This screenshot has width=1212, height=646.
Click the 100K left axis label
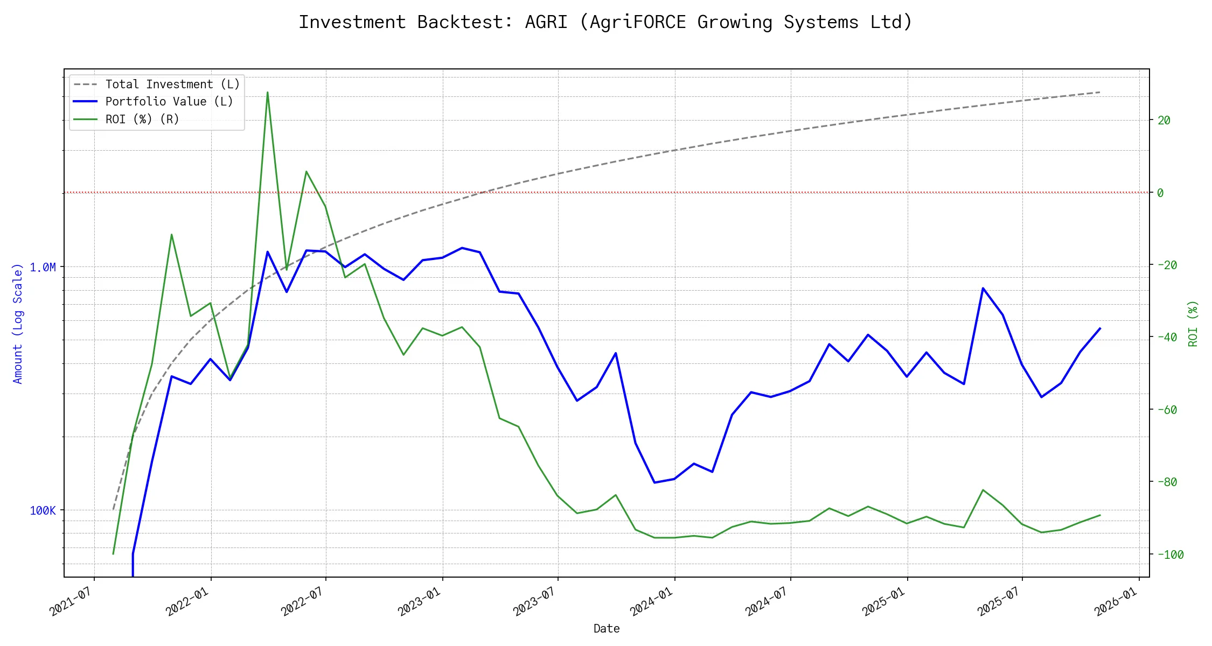[43, 510]
